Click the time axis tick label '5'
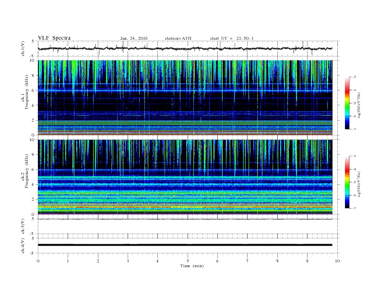The height and width of the screenshot is (293, 380). [x=188, y=261]
